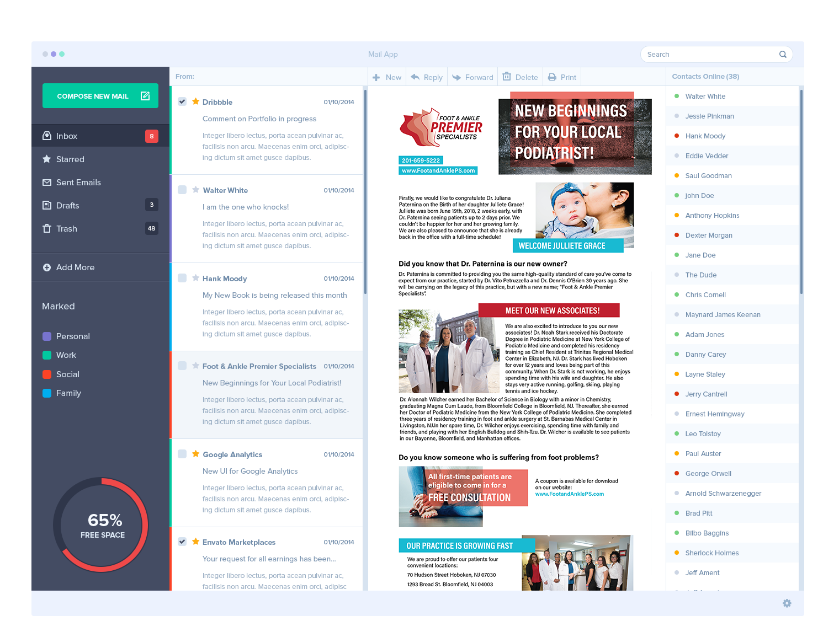
Task: Click the Drafts document icon
Action: 47,205
